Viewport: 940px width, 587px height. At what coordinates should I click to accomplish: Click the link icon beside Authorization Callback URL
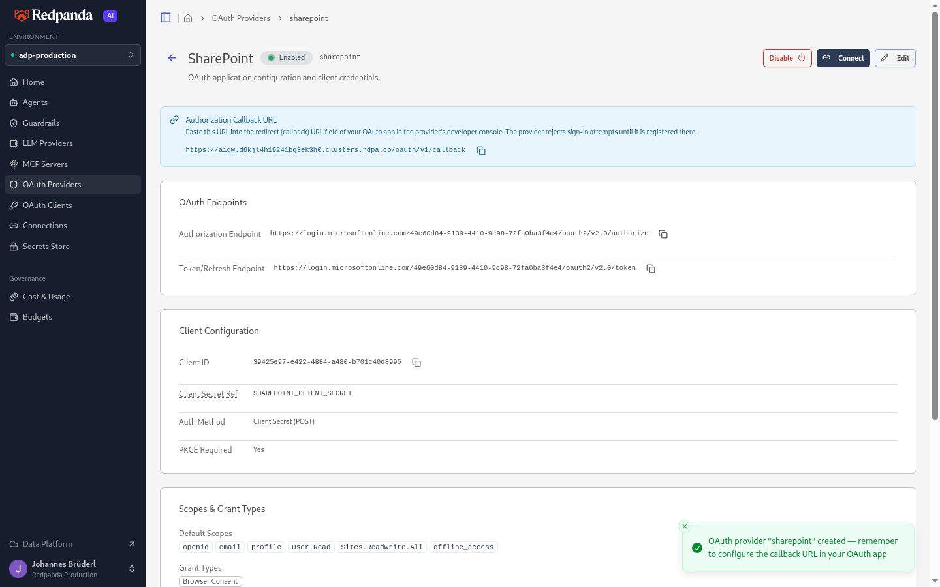(174, 120)
